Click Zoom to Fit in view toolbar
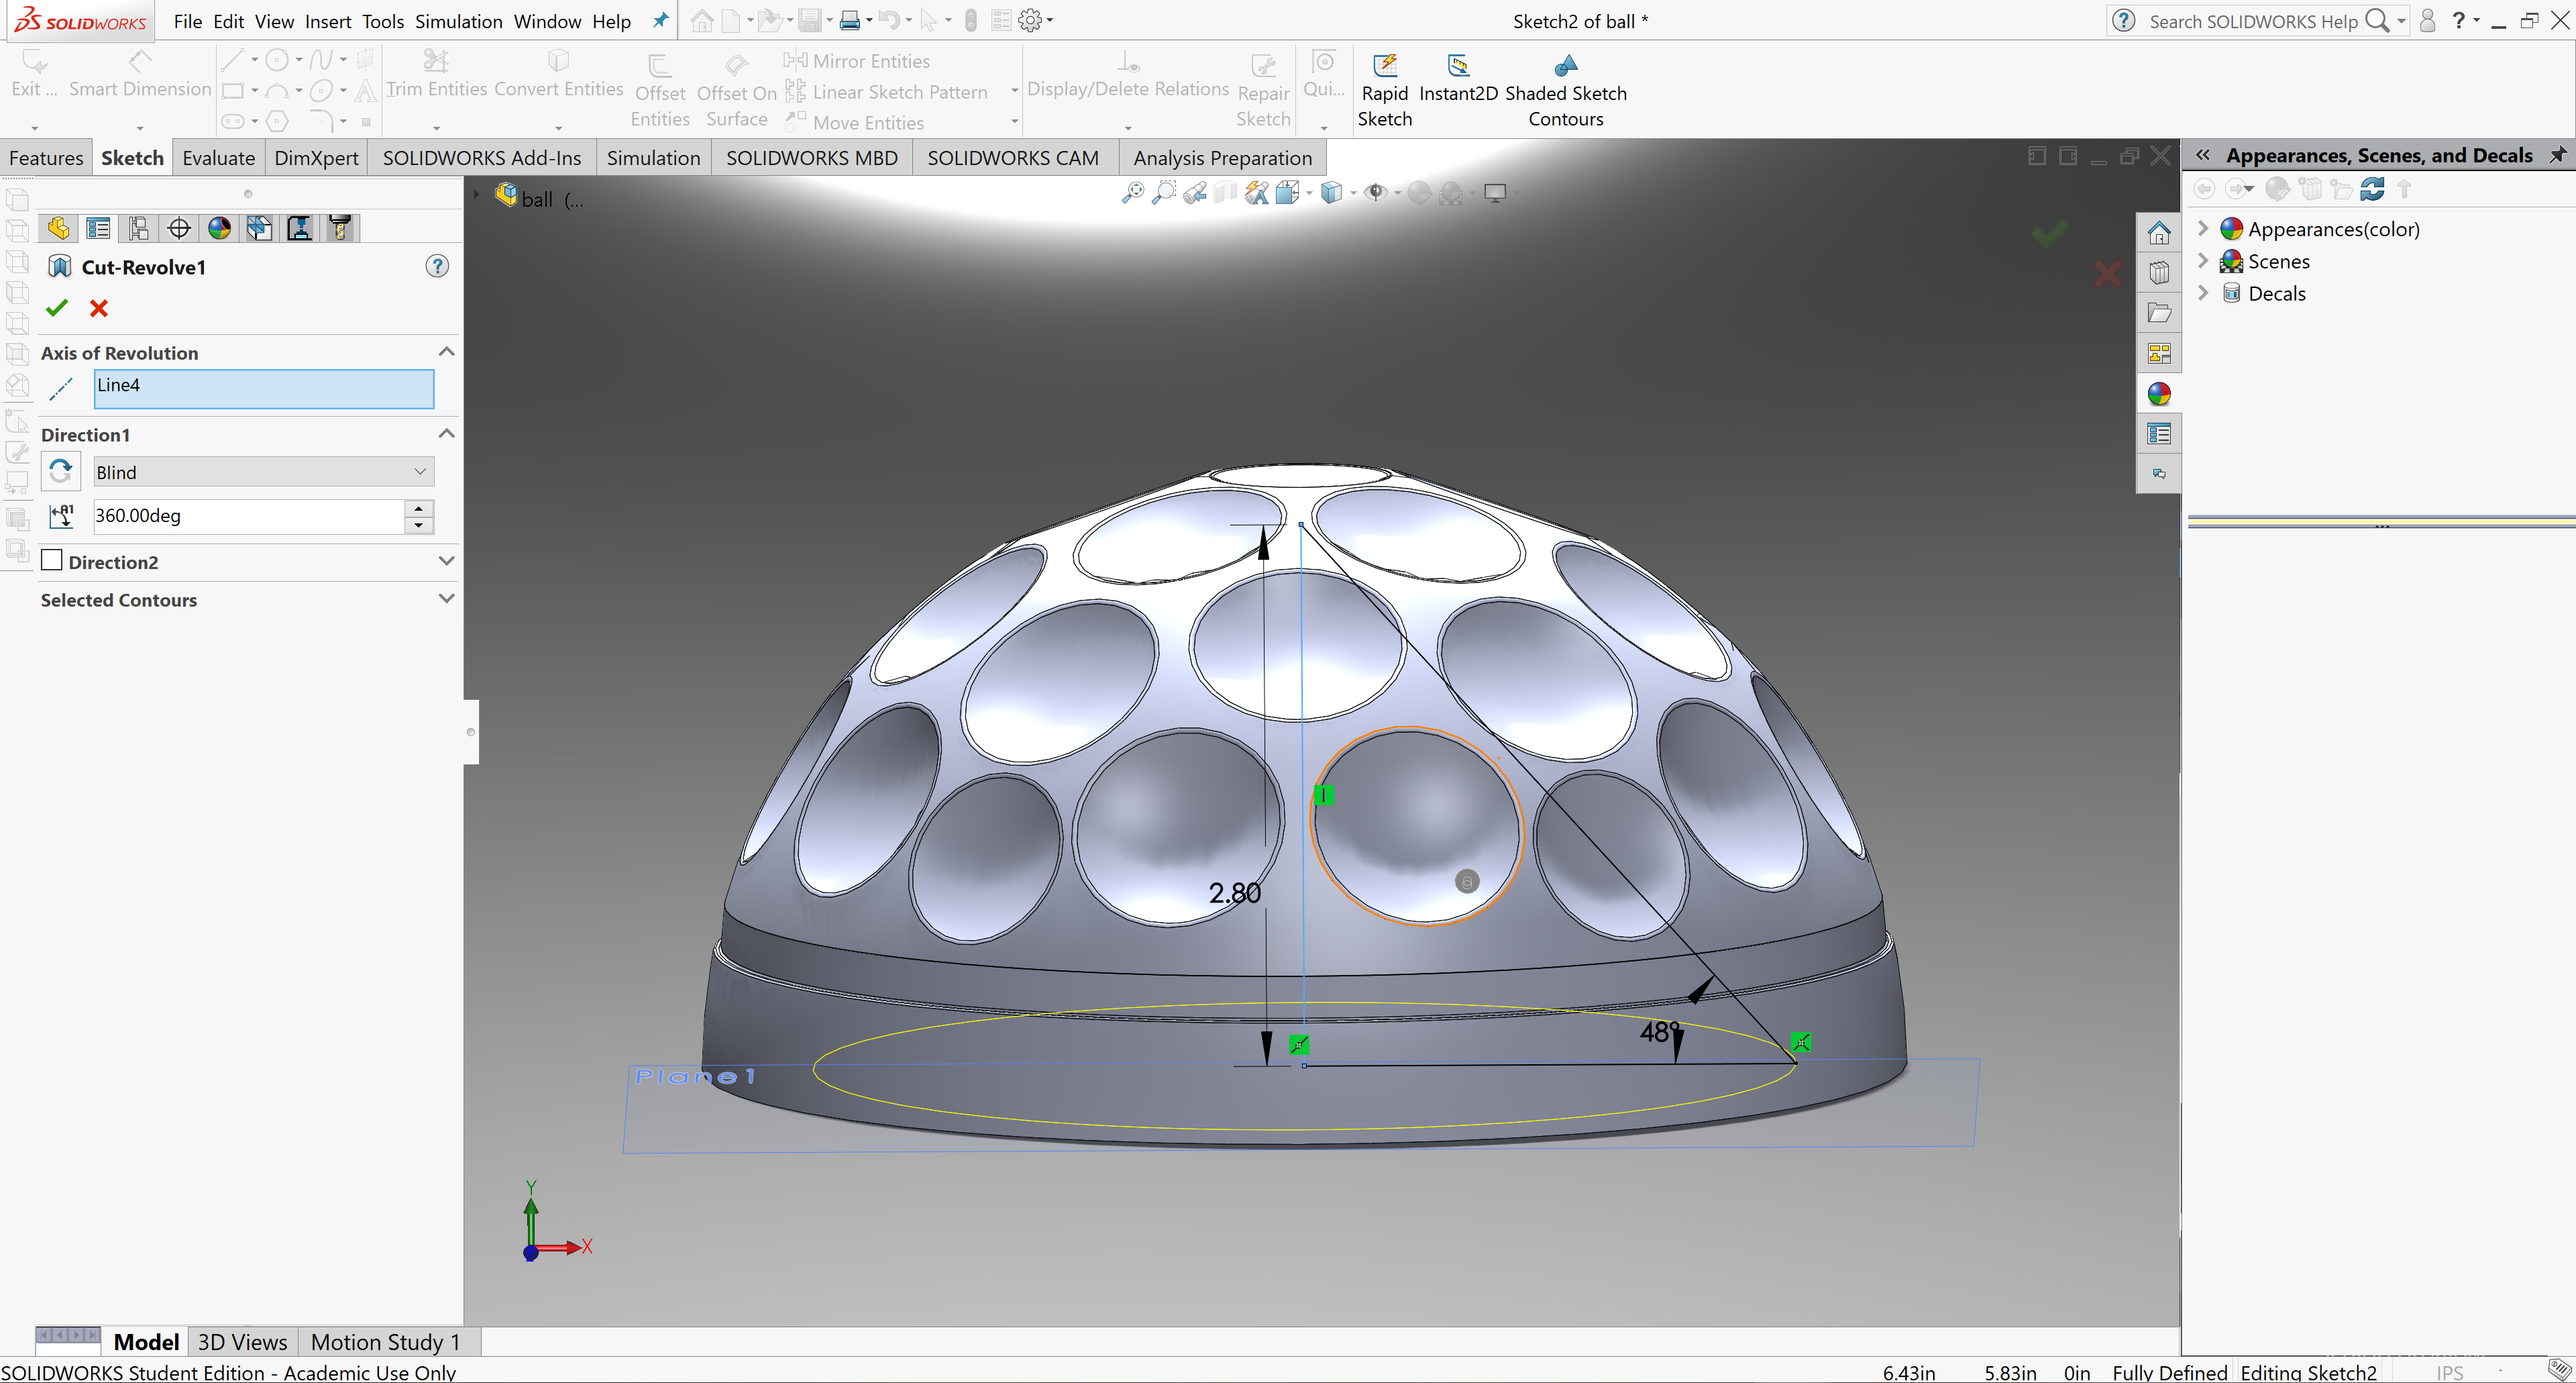Viewport: 2576px width, 1383px height. pyautogui.click(x=1132, y=192)
